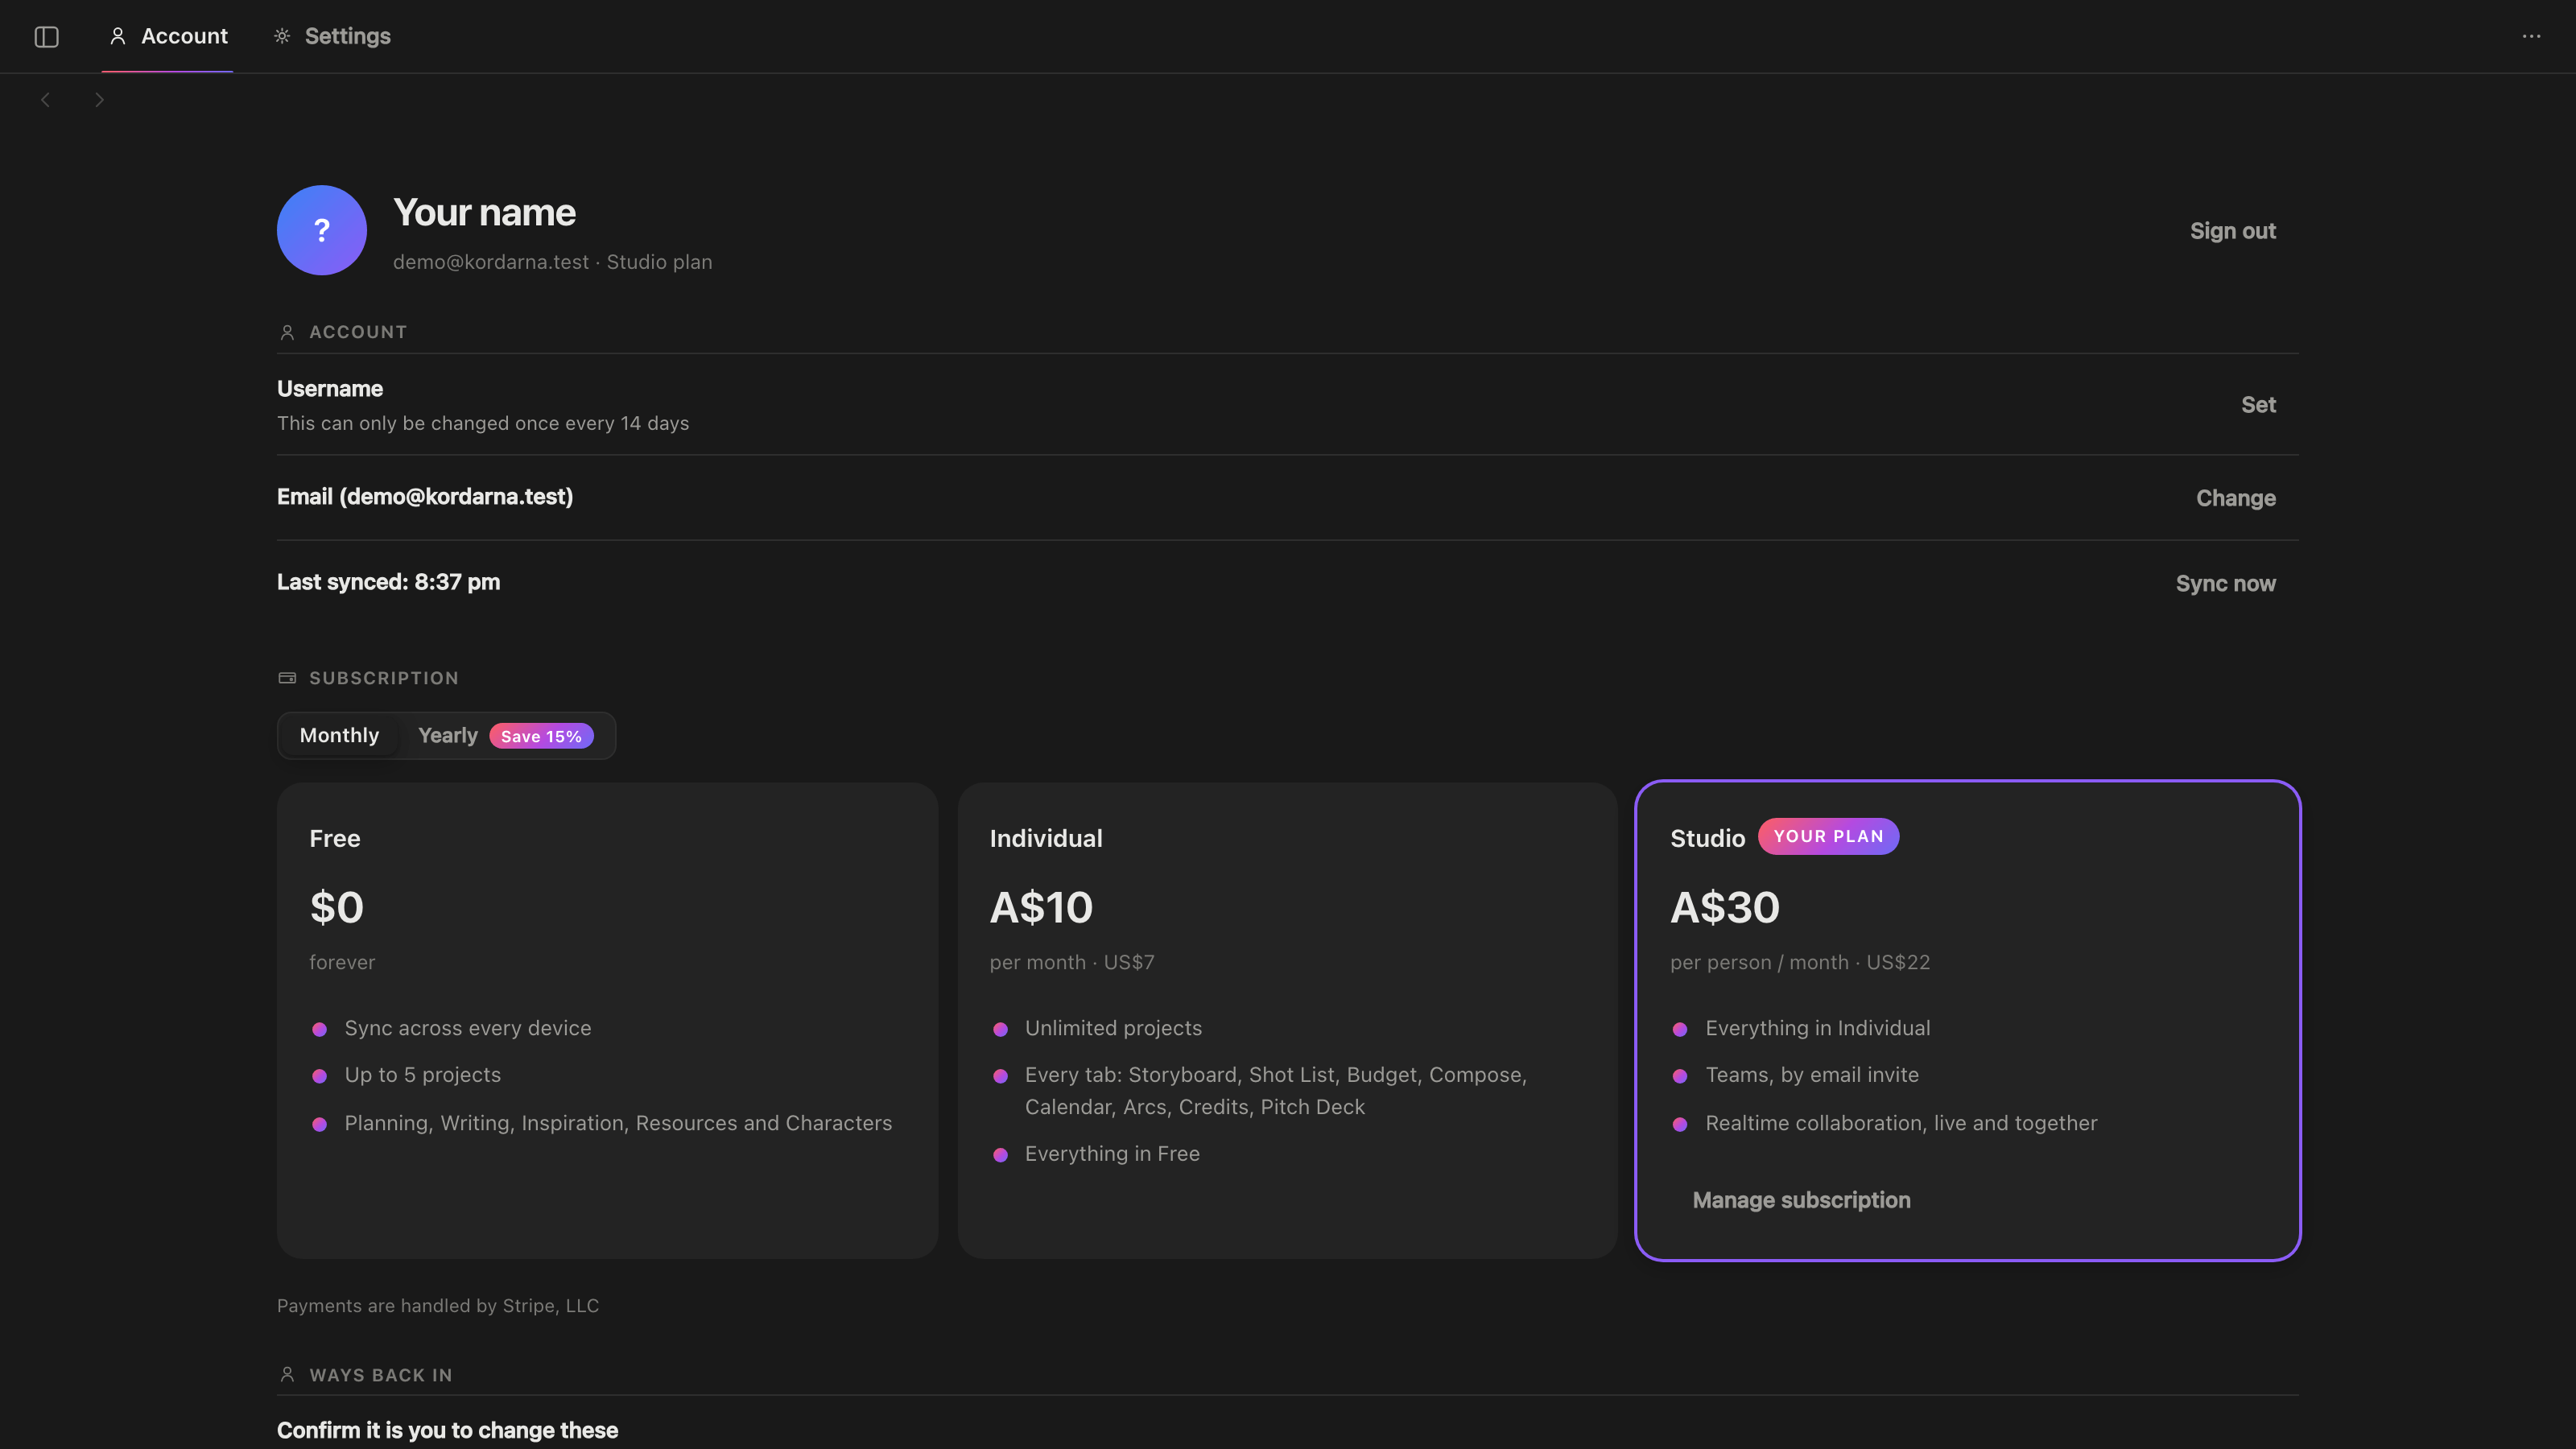
Task: Select the Free plan card
Action: pyautogui.click(x=607, y=1020)
